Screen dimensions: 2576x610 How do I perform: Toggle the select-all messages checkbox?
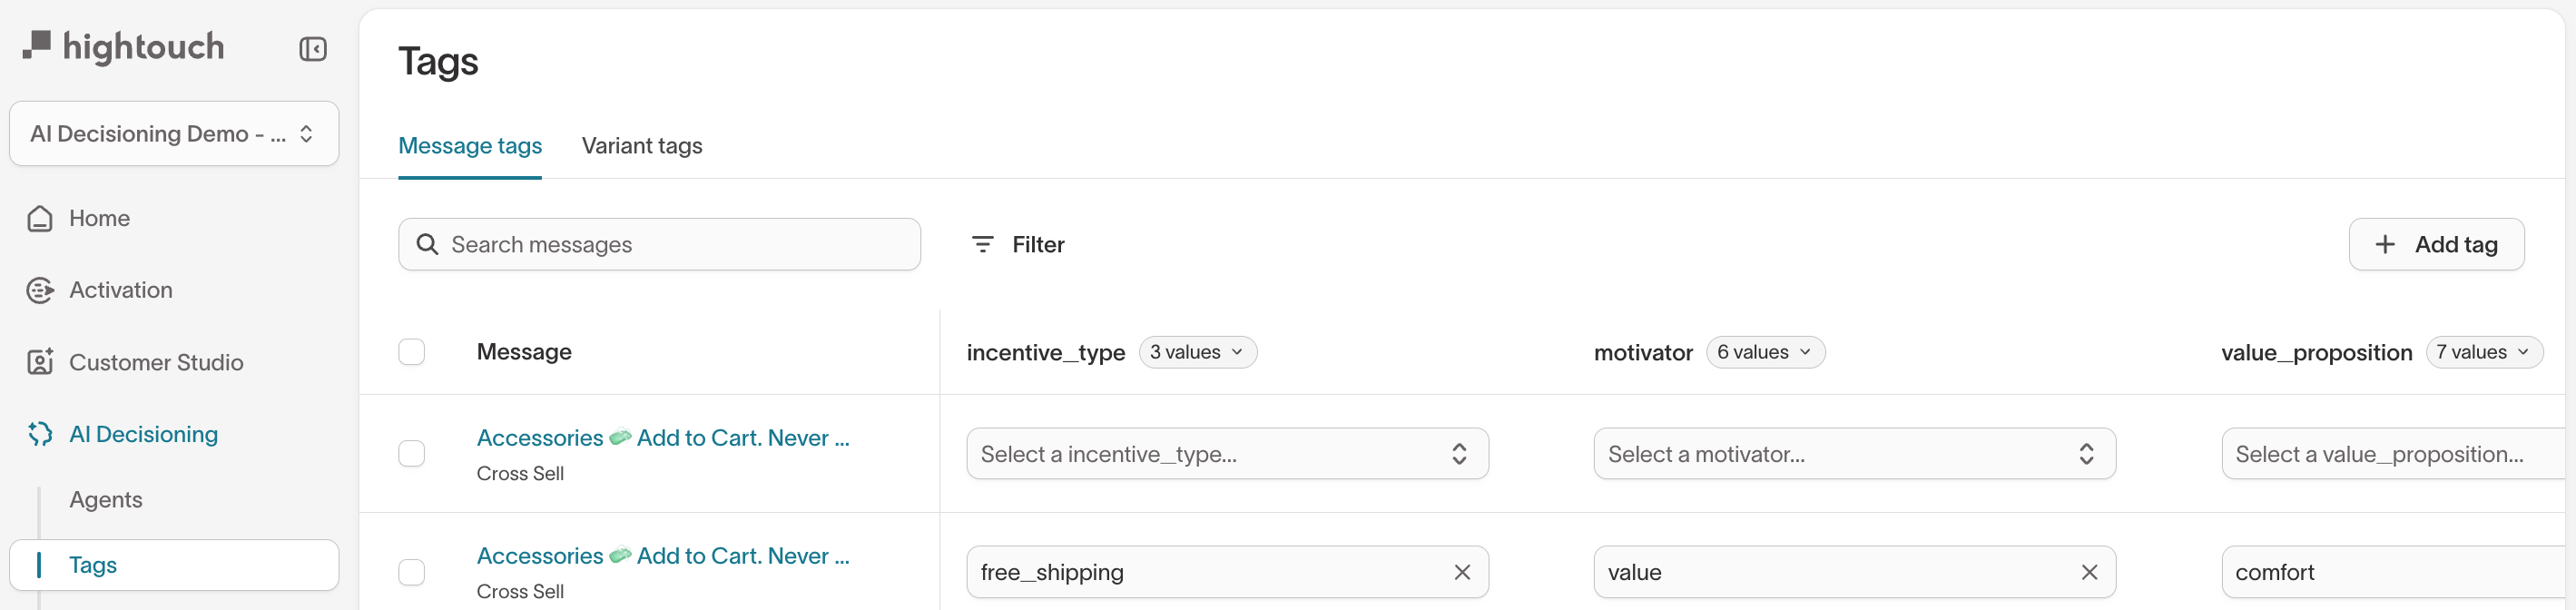(x=411, y=351)
